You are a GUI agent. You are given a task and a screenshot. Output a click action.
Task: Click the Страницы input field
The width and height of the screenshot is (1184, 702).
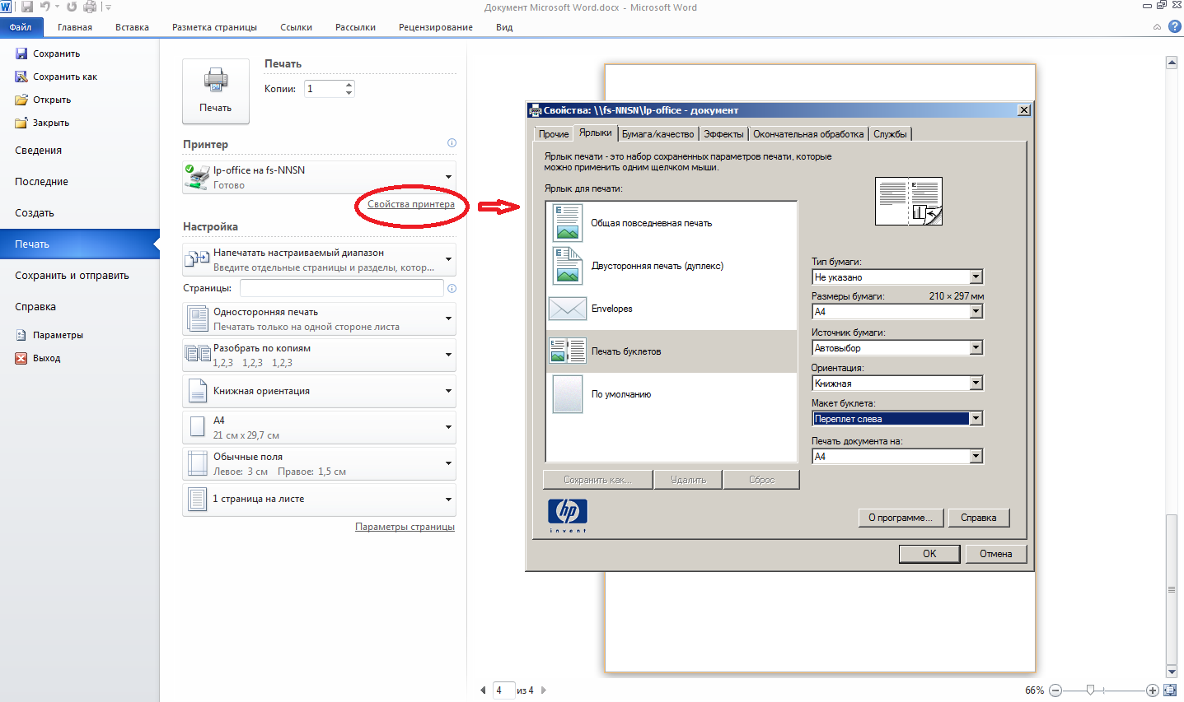[x=341, y=288]
